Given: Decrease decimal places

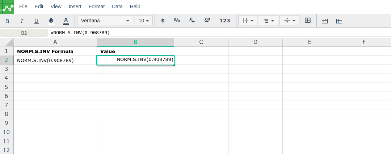Looking at the screenshot, I should tap(192, 21).
